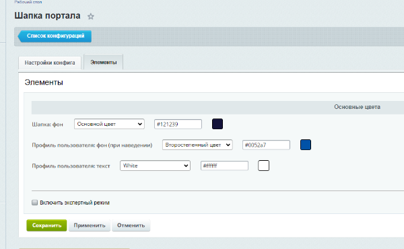Screen dimensions: 404x249
Task: Open Второстепенный цвет dropdown
Action: coord(197,145)
